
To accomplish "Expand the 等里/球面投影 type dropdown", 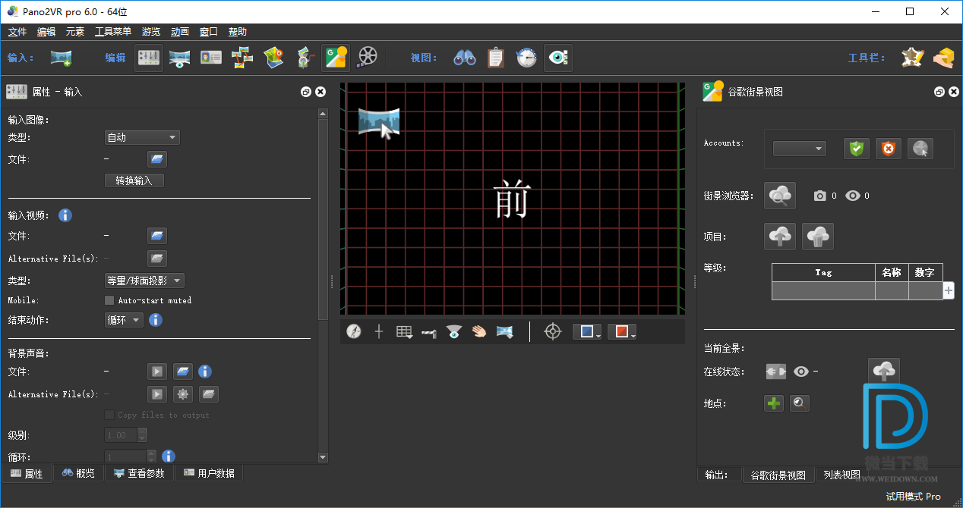I will tap(144, 281).
